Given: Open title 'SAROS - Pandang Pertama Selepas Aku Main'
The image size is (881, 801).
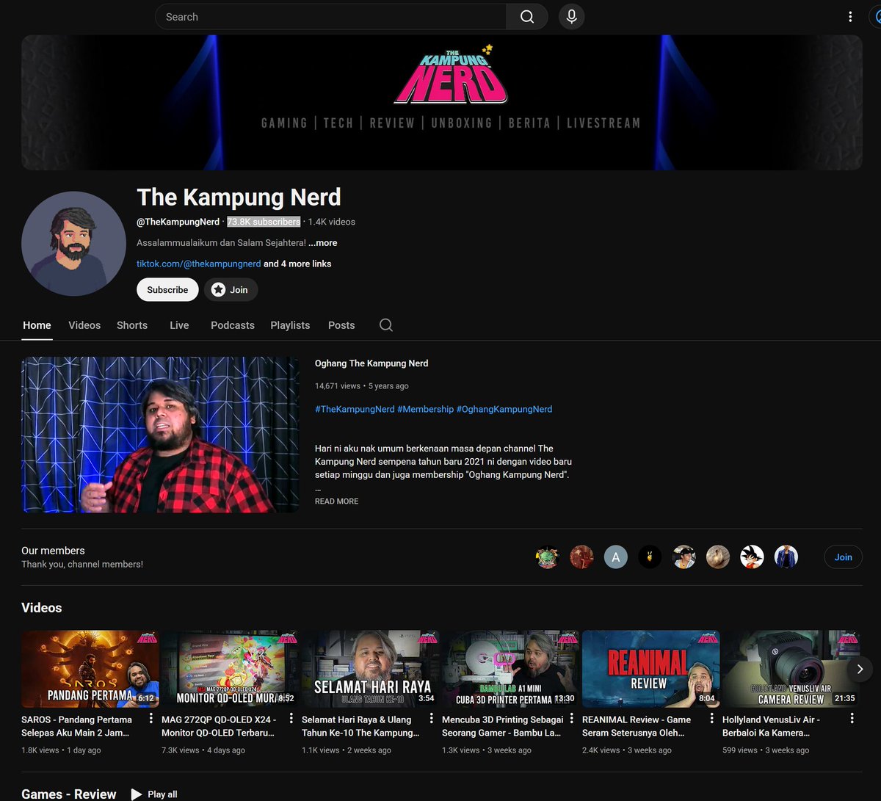Looking at the screenshot, I should pyautogui.click(x=77, y=726).
